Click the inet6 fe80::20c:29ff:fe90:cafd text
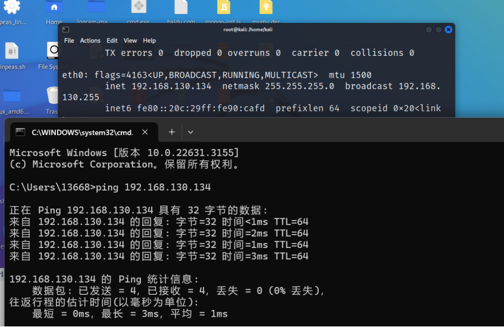Screen dimensions: 504x327 coord(185,108)
